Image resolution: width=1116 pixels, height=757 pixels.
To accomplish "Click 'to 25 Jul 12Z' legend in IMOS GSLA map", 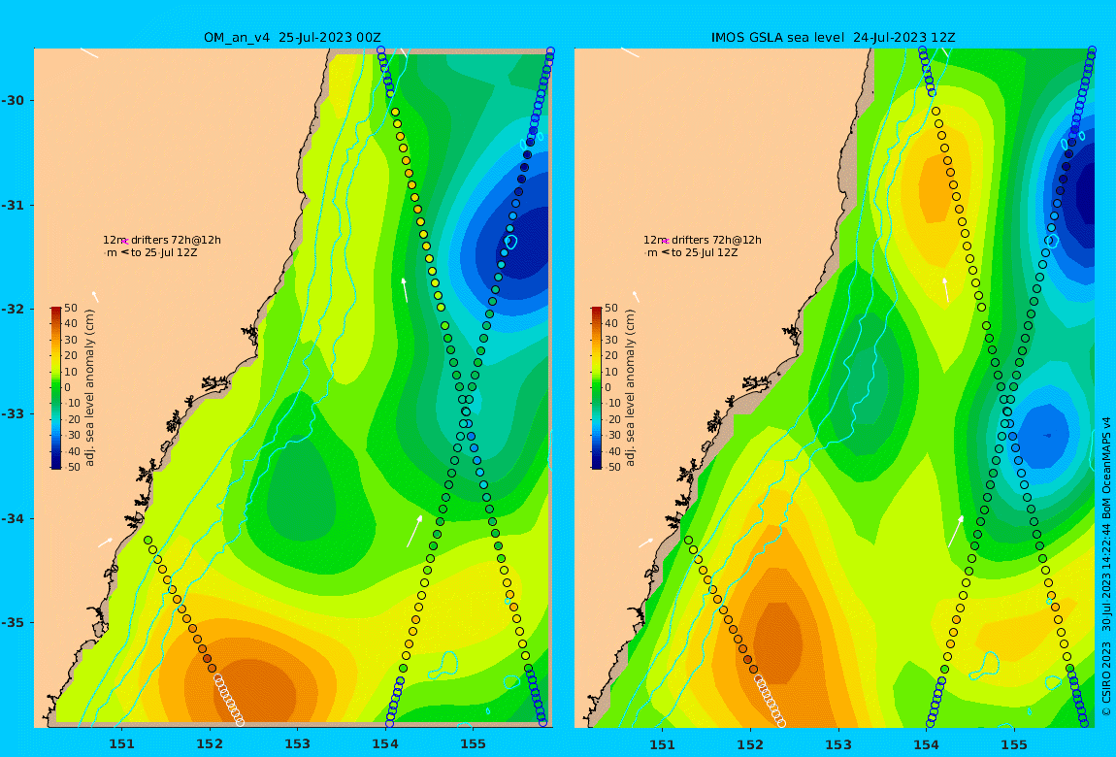I will tap(705, 252).
